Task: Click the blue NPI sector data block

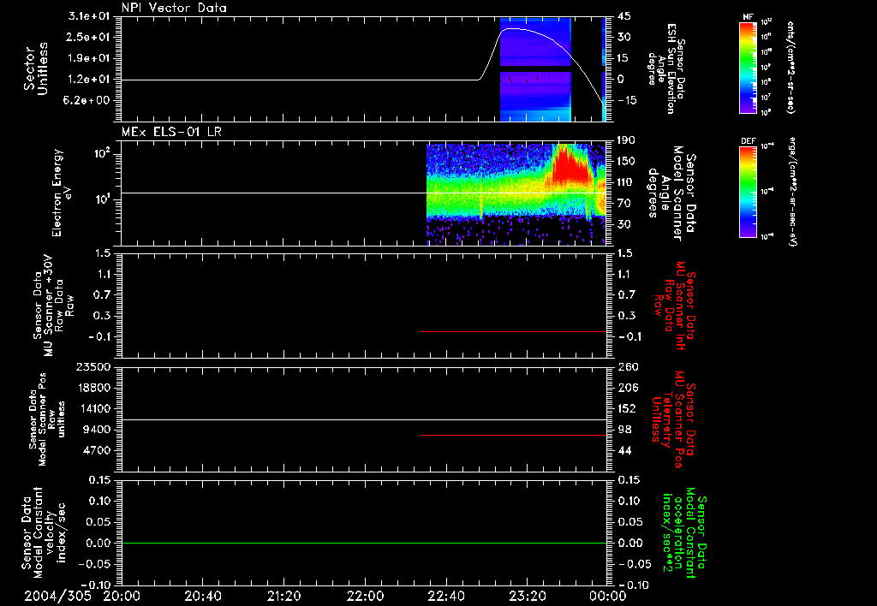Action: [x=535, y=69]
